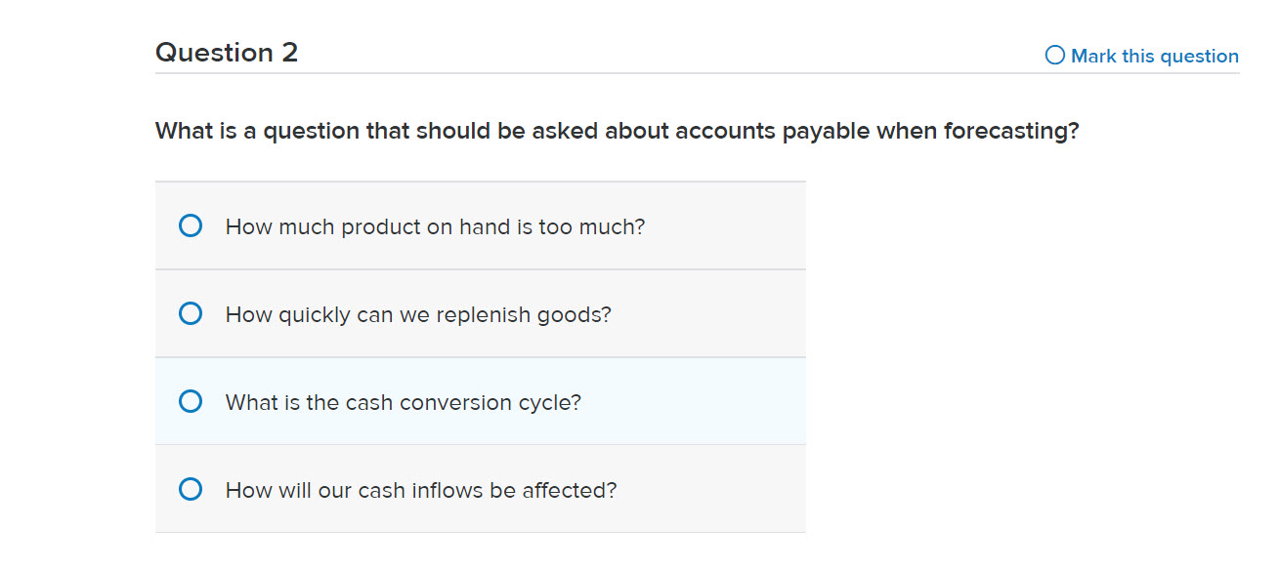This screenshot has height=569, width=1279.
Task: Select the radio button for 'How will our cash inflows be affected?'
Action: click(191, 489)
